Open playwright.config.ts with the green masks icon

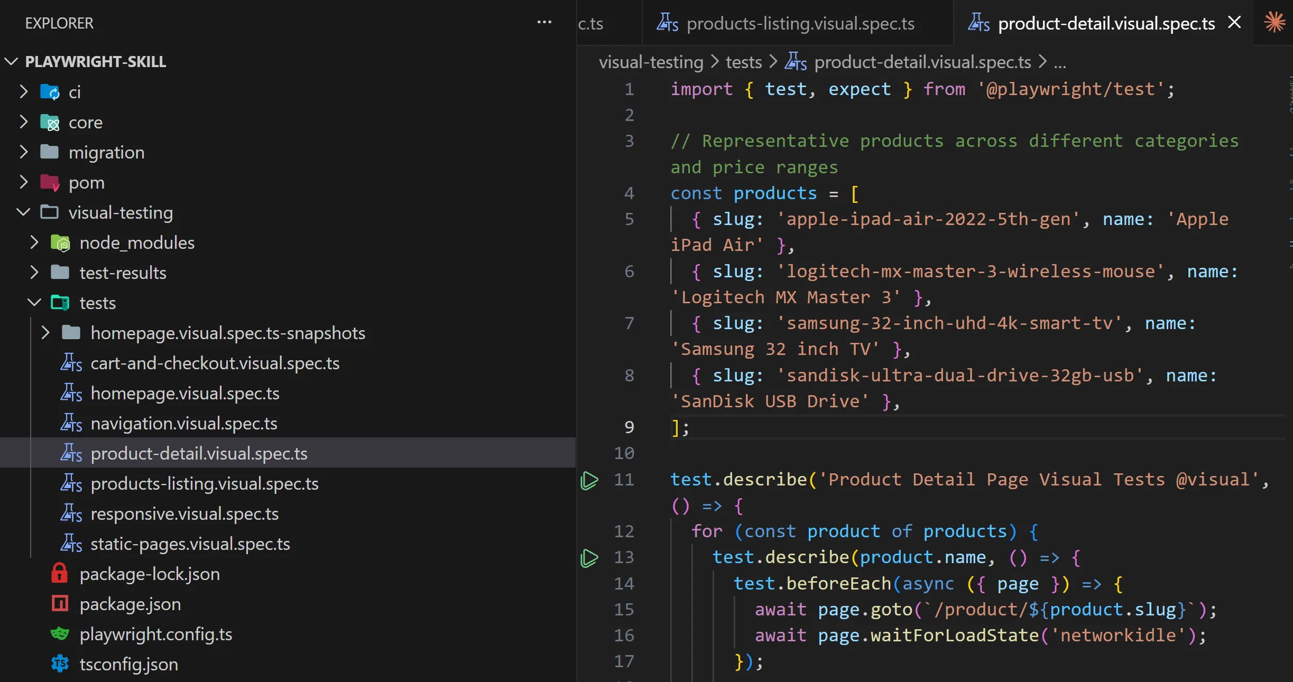pos(155,634)
